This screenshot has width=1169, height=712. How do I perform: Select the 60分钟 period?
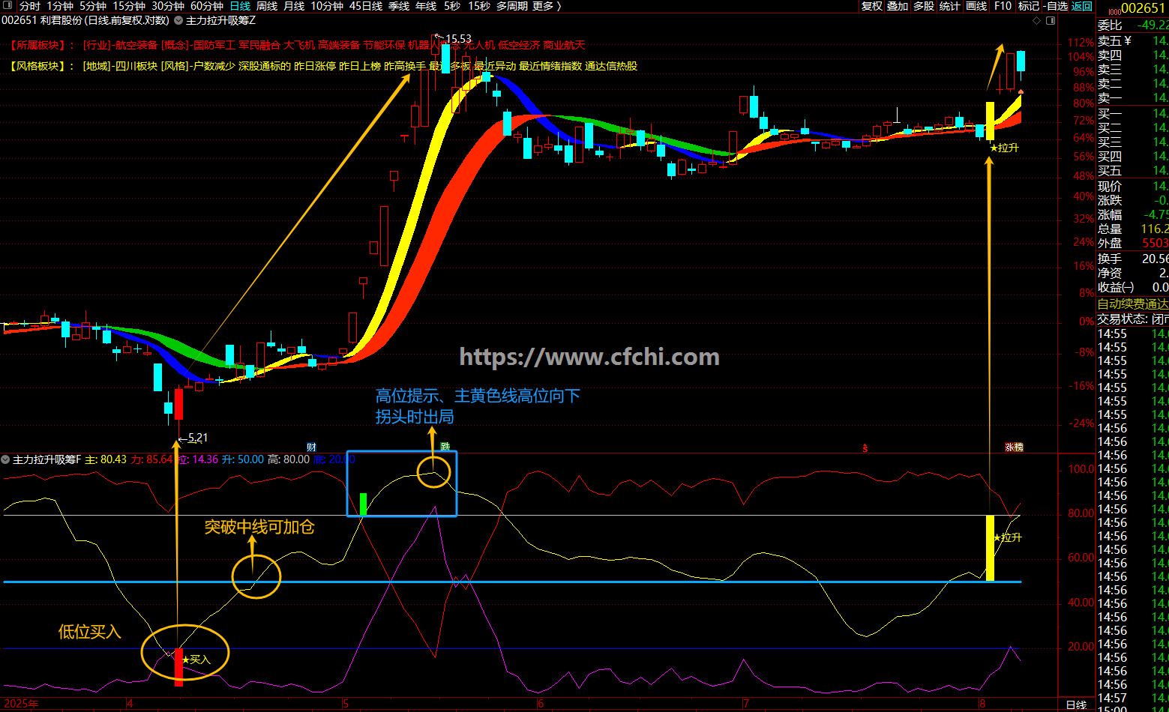pos(207,6)
